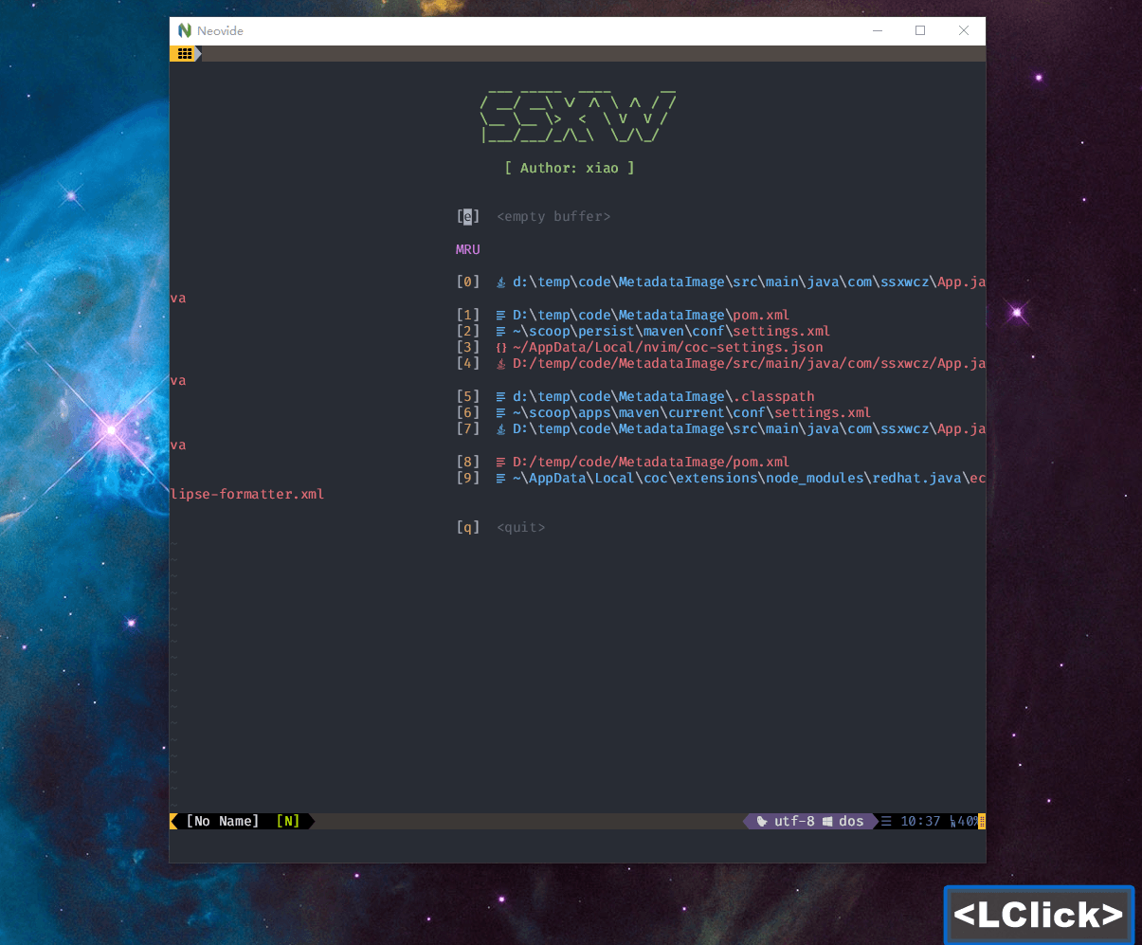Click [No Name] in the statusline
Image resolution: width=1142 pixels, height=945 pixels.
point(223,822)
